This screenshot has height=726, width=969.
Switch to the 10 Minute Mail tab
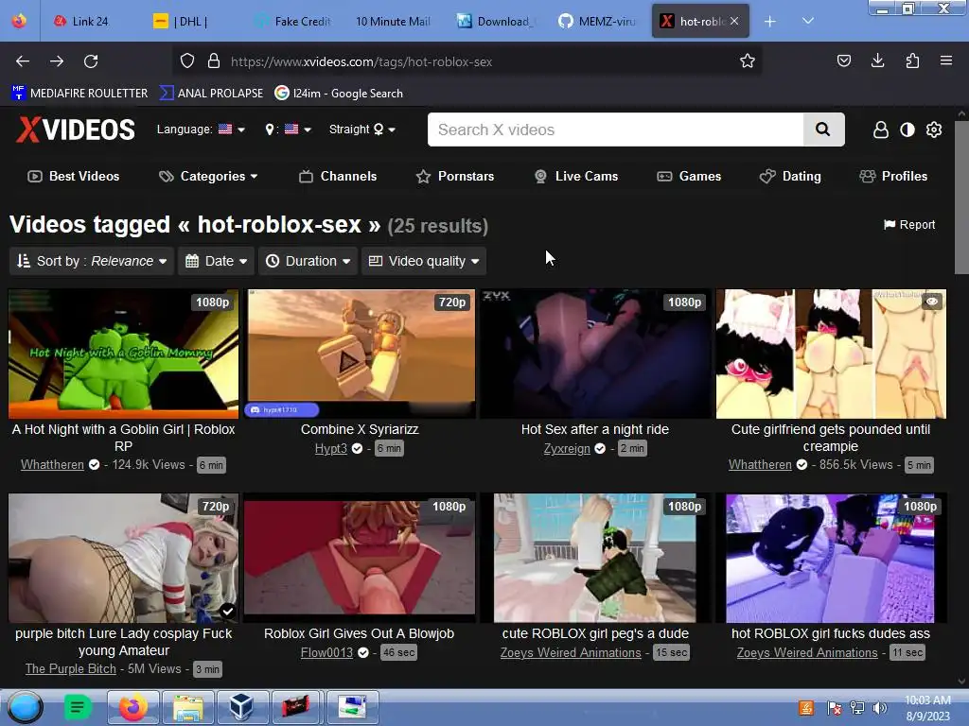click(x=393, y=22)
